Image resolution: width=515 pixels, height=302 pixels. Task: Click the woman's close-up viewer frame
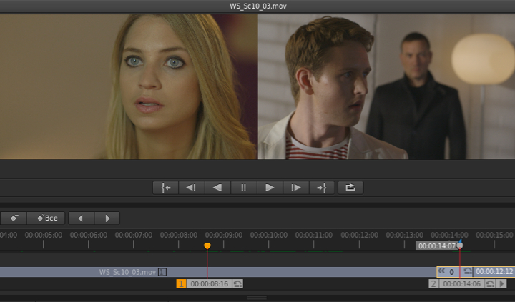coord(129,86)
